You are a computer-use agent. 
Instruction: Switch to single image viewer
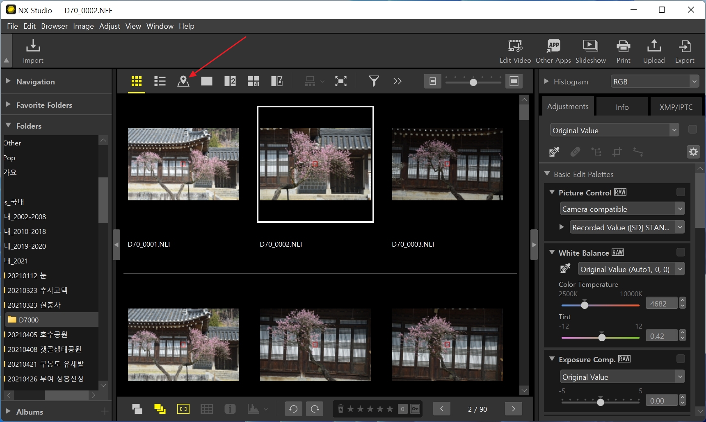[207, 81]
